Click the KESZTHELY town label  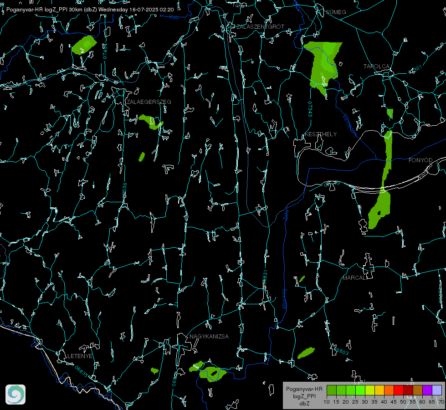[321, 134]
